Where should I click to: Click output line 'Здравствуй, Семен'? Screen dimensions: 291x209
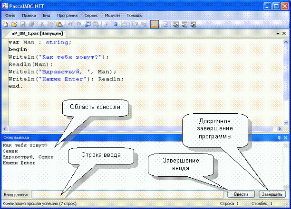[x=28, y=157]
